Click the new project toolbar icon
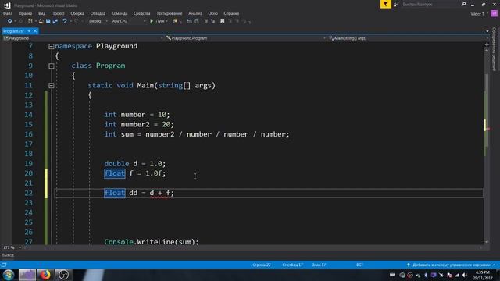 30,21
